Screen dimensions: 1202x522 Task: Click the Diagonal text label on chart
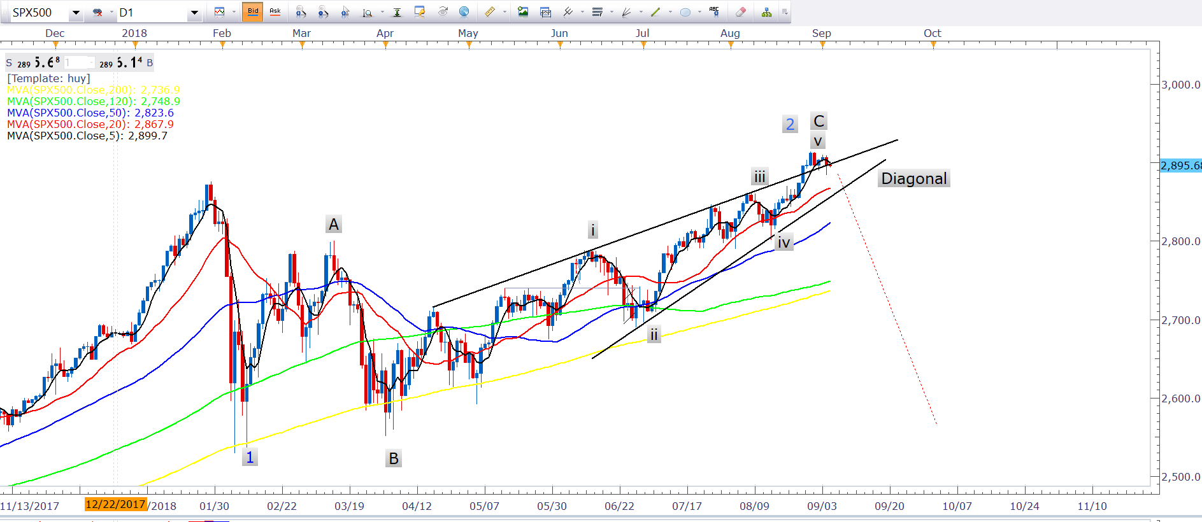[913, 179]
